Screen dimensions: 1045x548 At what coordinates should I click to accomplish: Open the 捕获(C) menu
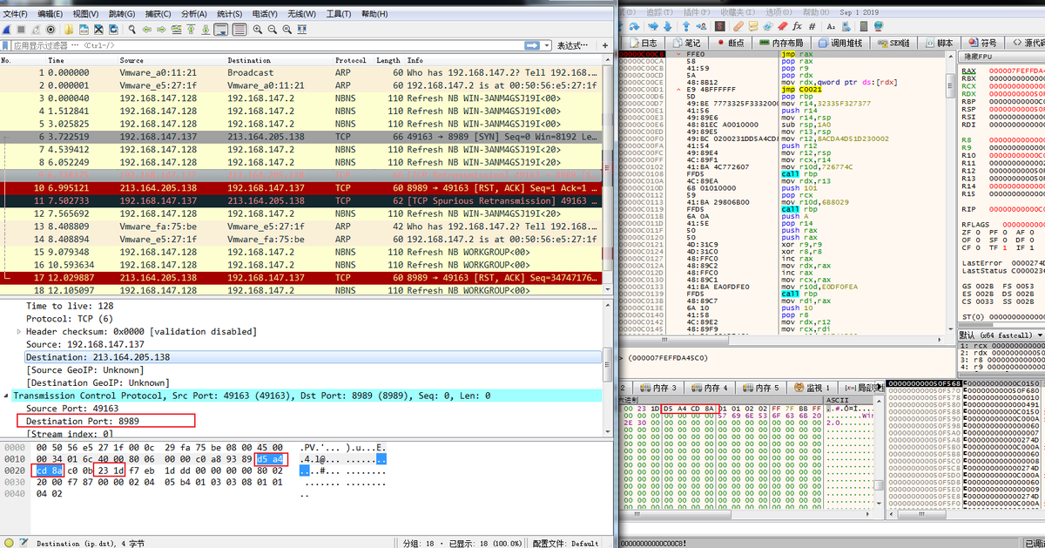click(x=158, y=14)
